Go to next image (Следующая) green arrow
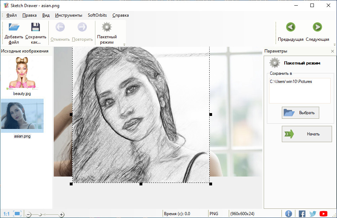Screen dimensions: 337x218 tap(317, 27)
